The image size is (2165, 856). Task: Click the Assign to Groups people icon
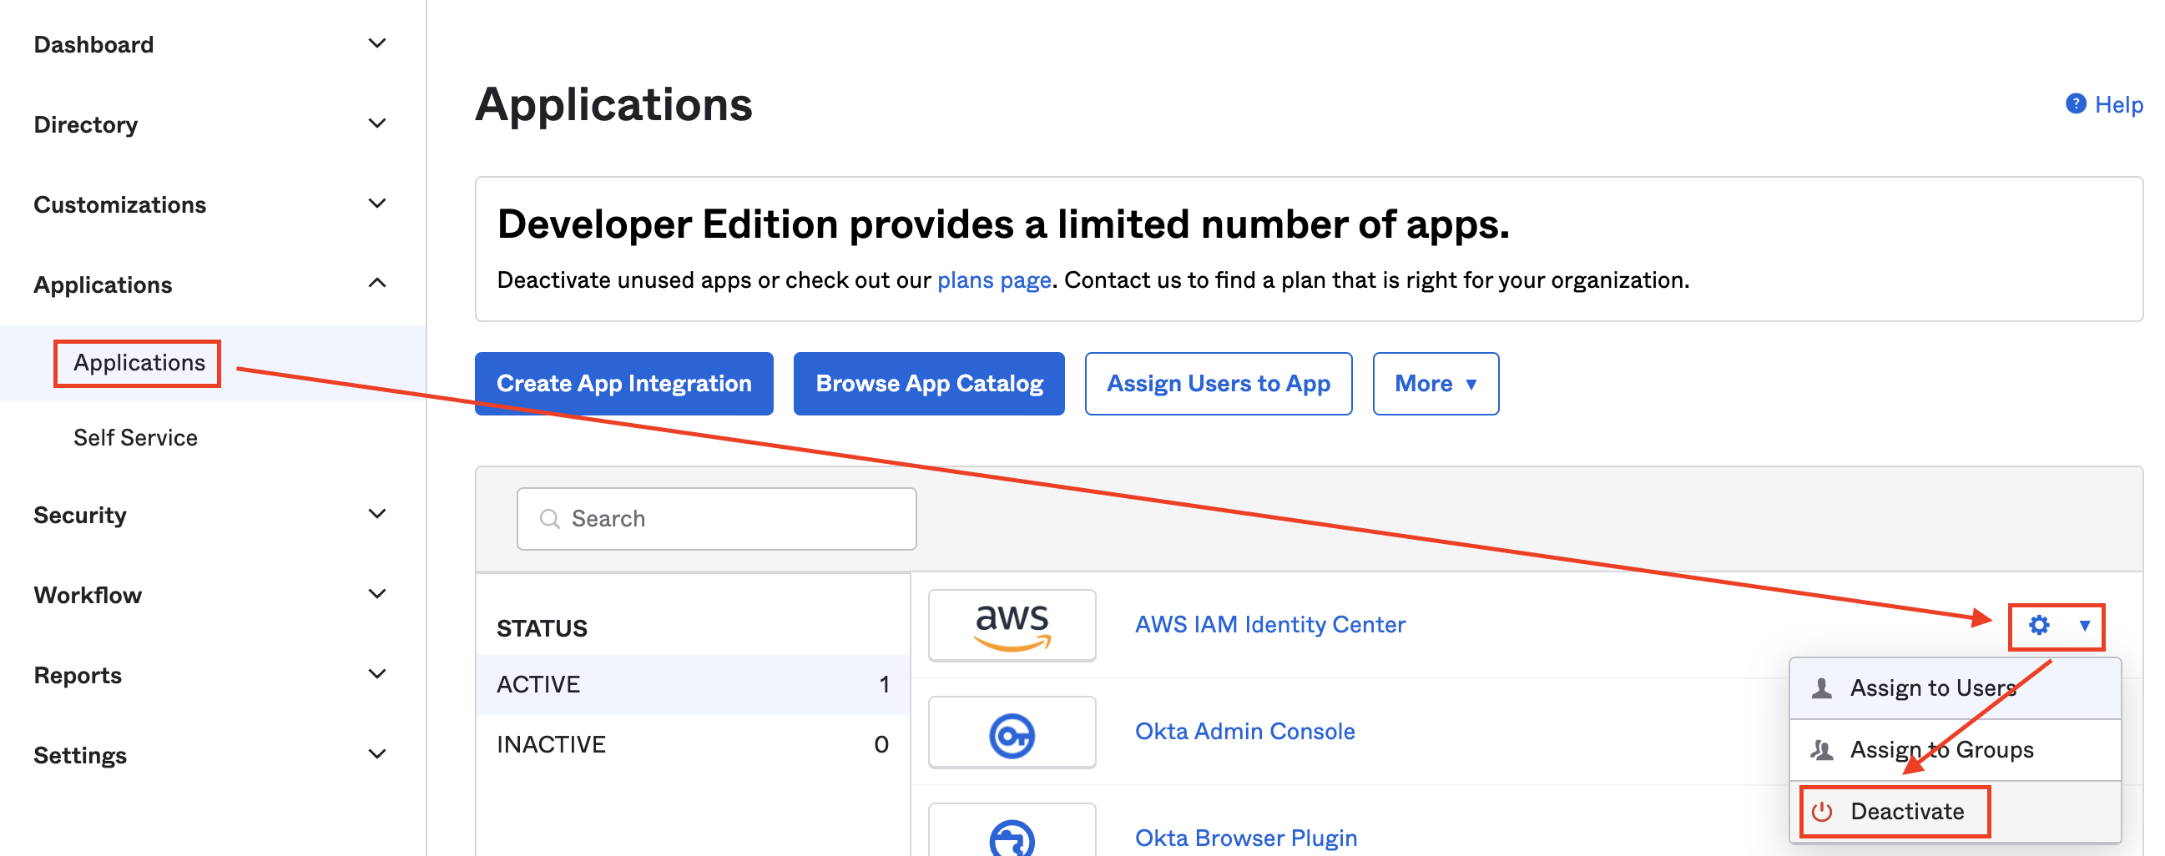coord(1821,749)
